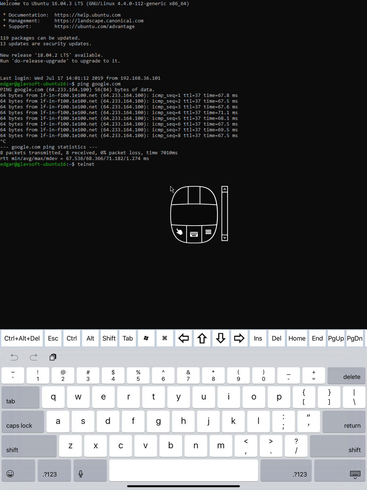Viewport: 367px width, 490px height.
Task: Click the 'ping google.com' command line
Action: (99, 84)
